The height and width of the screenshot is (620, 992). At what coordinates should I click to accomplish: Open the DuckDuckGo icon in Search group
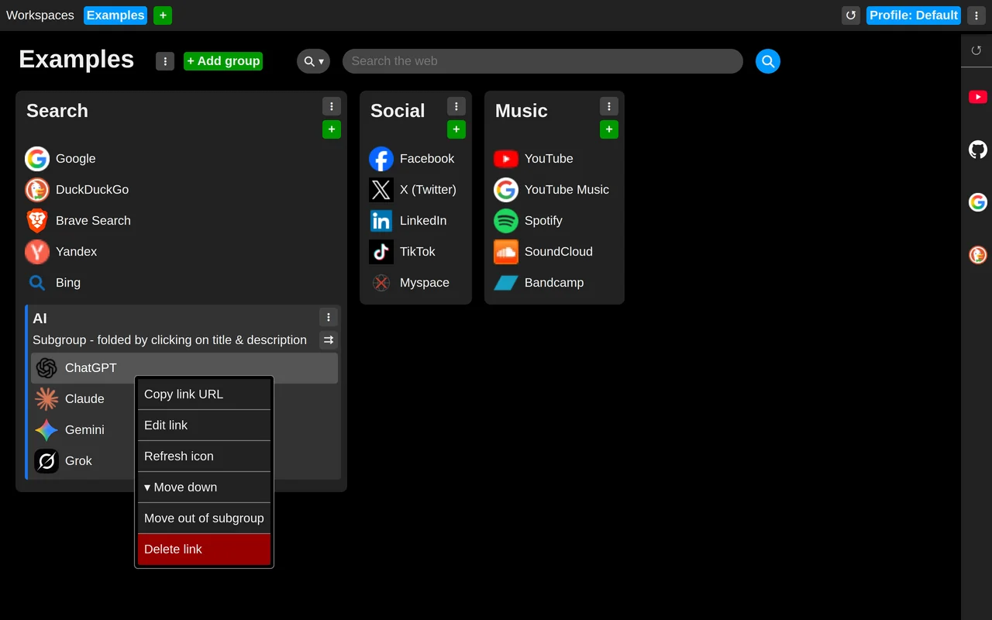coord(37,190)
